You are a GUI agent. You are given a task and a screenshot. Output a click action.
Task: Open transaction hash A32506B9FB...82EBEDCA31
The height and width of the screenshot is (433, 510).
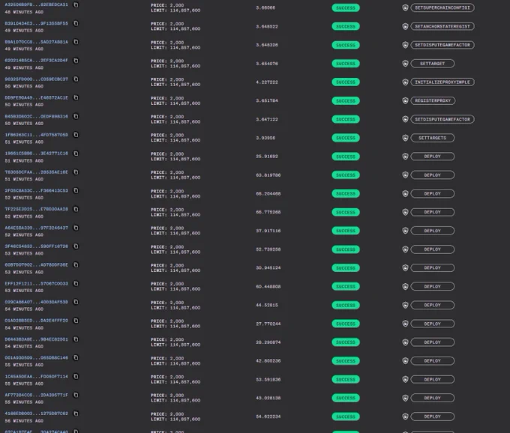point(37,5)
